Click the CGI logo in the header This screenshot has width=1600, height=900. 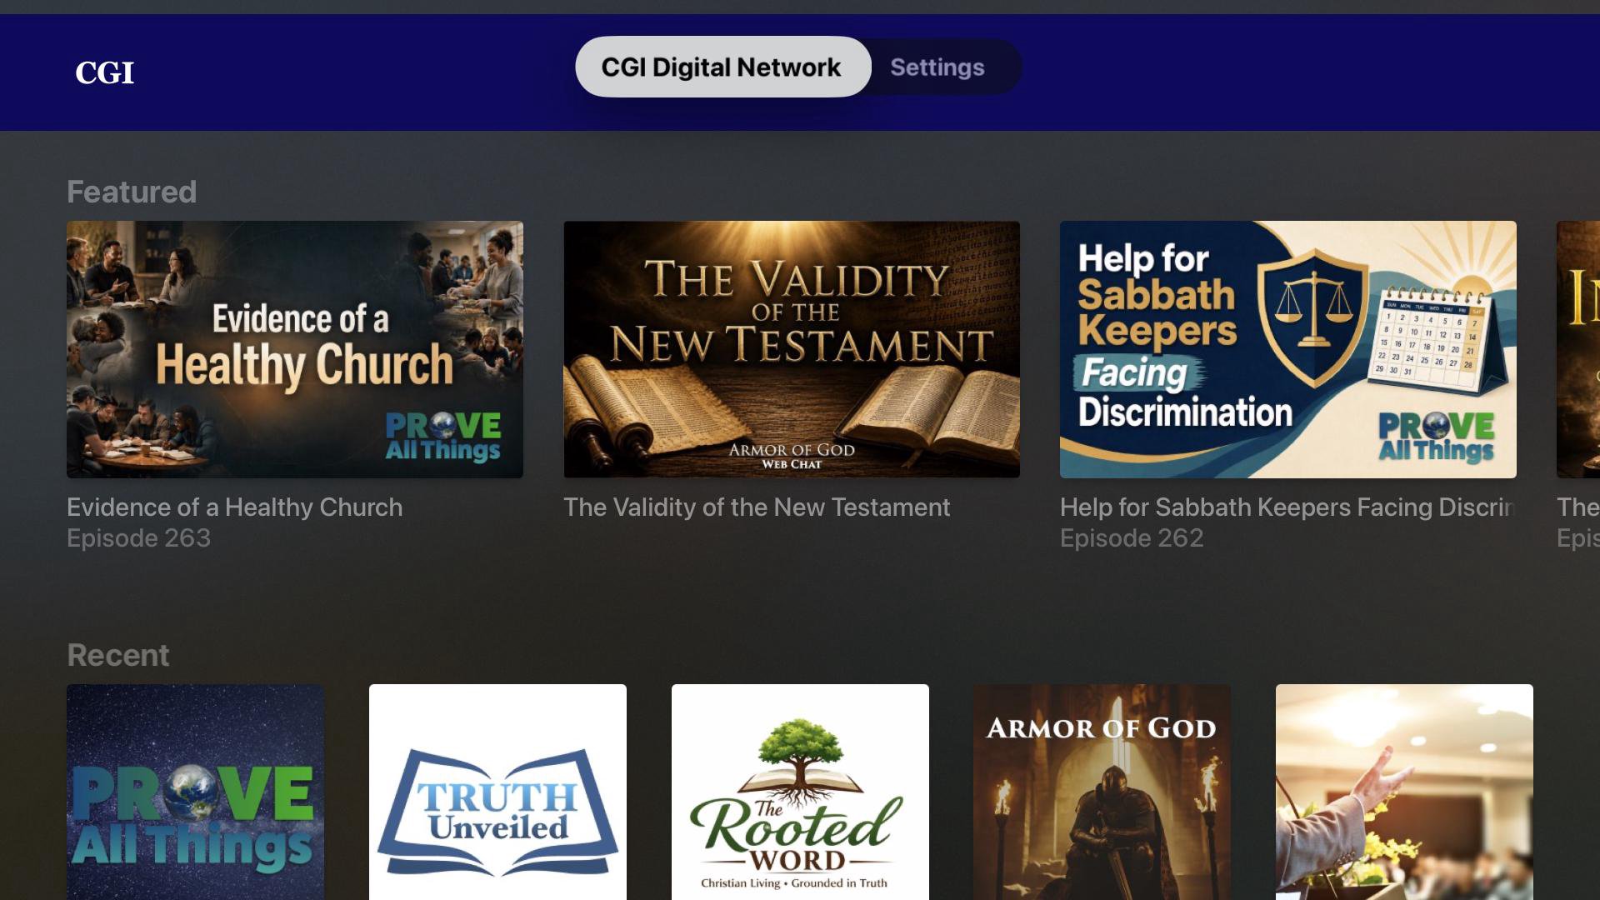(x=104, y=72)
